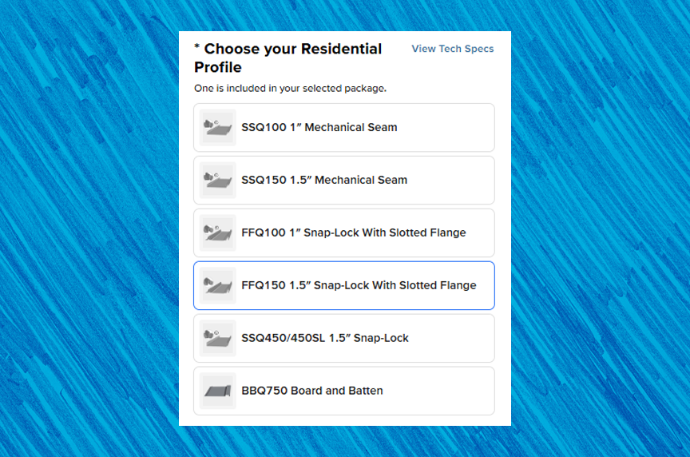690x457 pixels.
Task: Select FFQ150 1.5″ Snap-Lock With Slotted Flange
Action: tap(359, 286)
